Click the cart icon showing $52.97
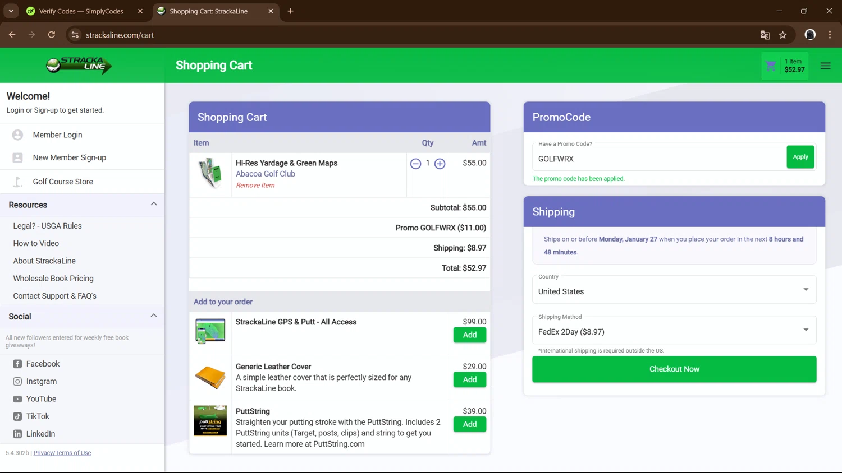The width and height of the screenshot is (842, 473). [785, 66]
